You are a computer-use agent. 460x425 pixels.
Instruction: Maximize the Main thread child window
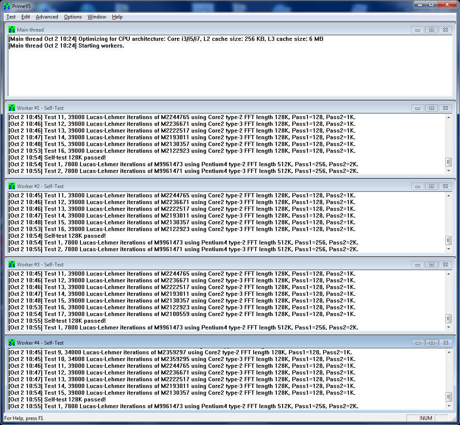tap(431, 30)
